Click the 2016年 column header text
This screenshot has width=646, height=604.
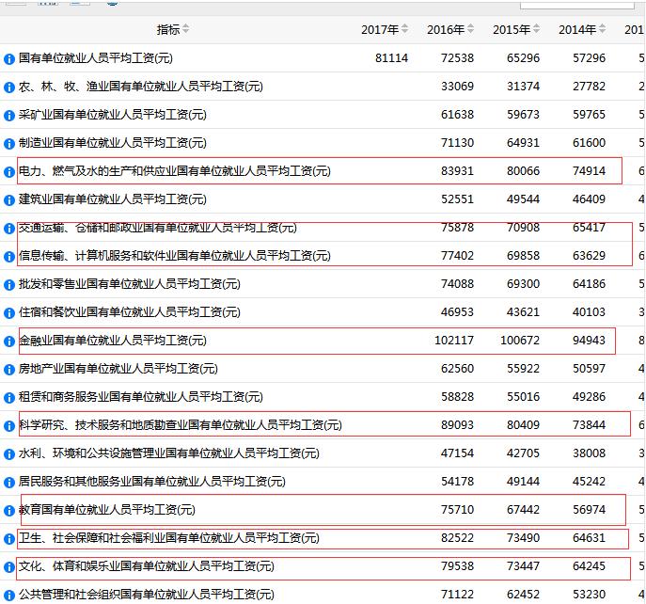pos(447,30)
